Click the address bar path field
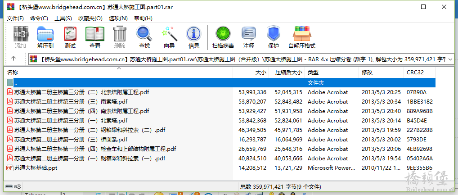 [x=242, y=59]
